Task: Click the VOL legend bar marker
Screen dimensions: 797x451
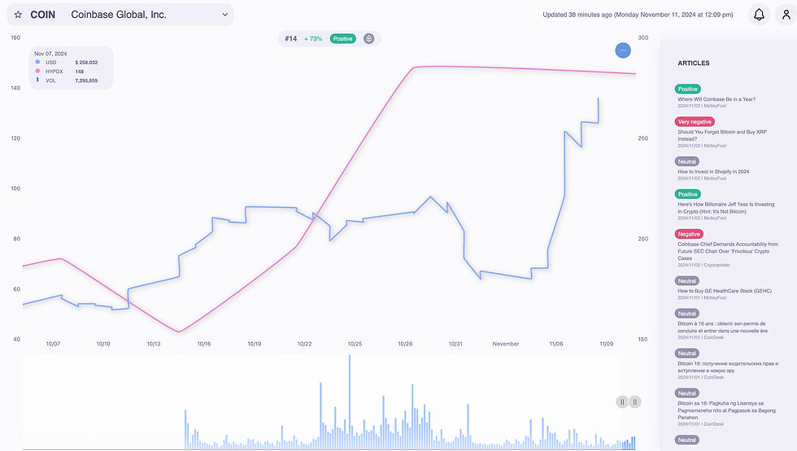Action: [37, 80]
